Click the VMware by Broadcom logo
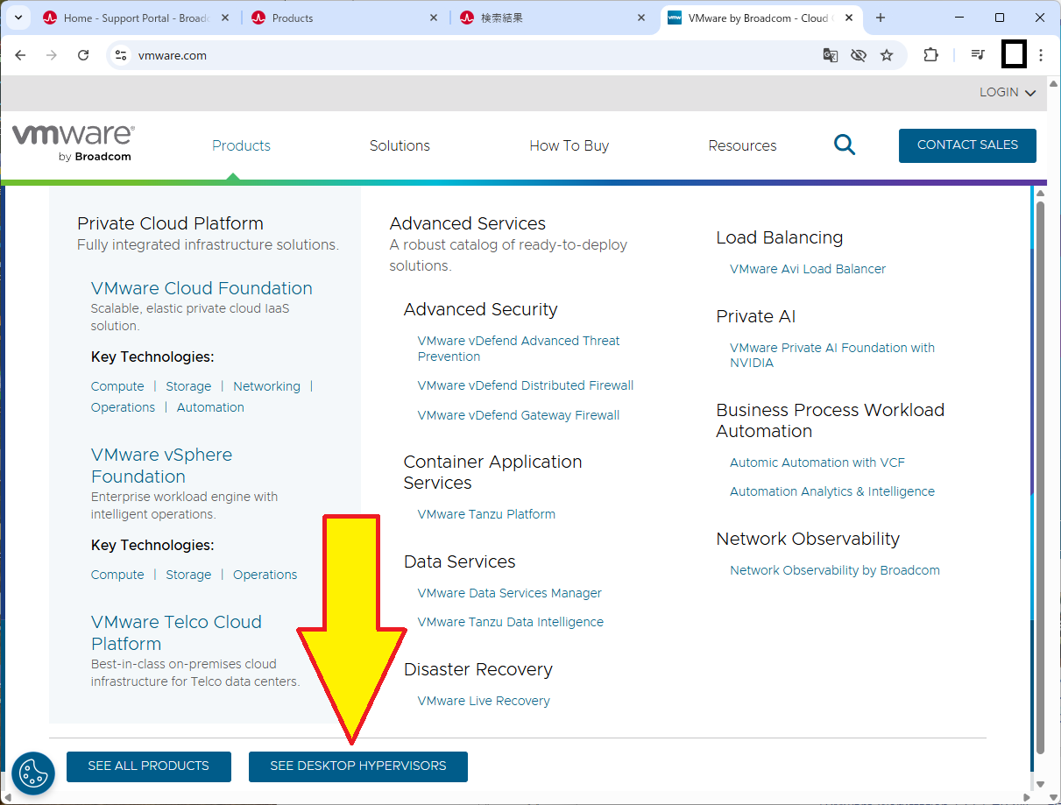 [x=73, y=143]
